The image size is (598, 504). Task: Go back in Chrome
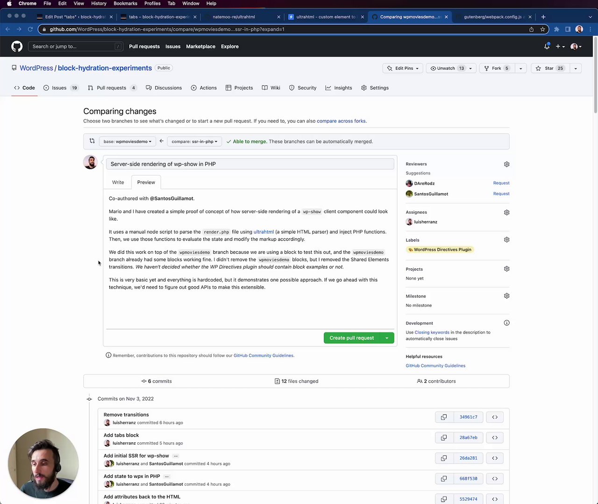click(x=8, y=29)
